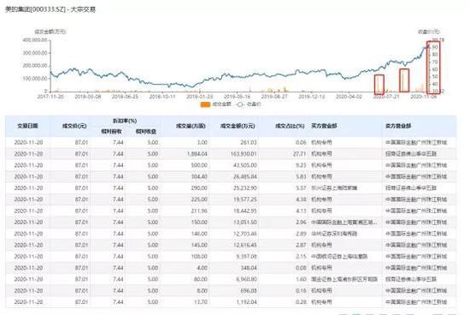Image resolution: width=470 pixels, height=315 pixels.
Task: Select the row with 163,930.01 trade amount
Action: click(x=231, y=154)
